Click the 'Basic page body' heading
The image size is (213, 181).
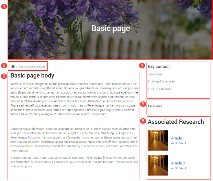coord(32,76)
